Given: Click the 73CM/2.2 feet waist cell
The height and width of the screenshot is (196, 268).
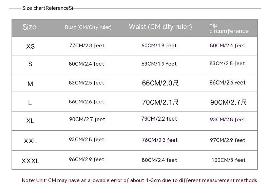Looking at the screenshot, I should click(x=159, y=119).
